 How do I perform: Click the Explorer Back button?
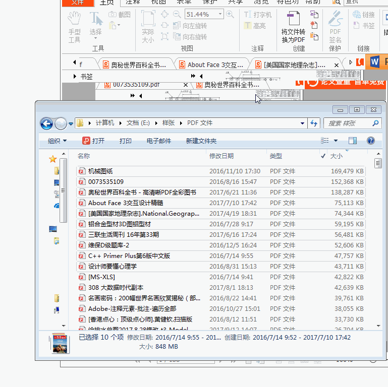tap(46, 123)
